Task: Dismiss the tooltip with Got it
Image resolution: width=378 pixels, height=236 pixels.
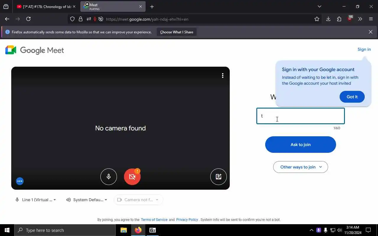Action: [352, 97]
